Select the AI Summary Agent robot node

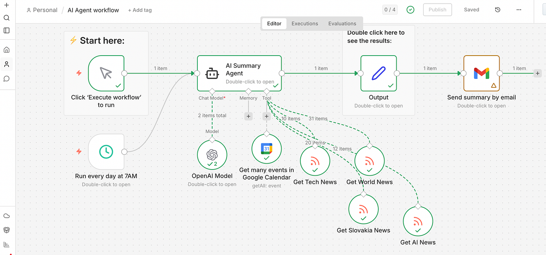[239, 73]
